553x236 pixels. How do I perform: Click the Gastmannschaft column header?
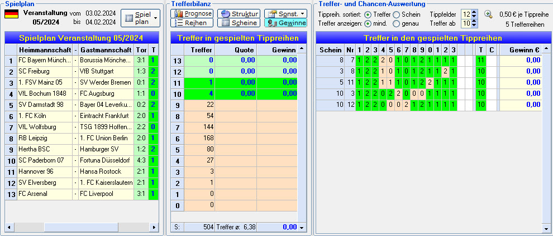click(106, 50)
